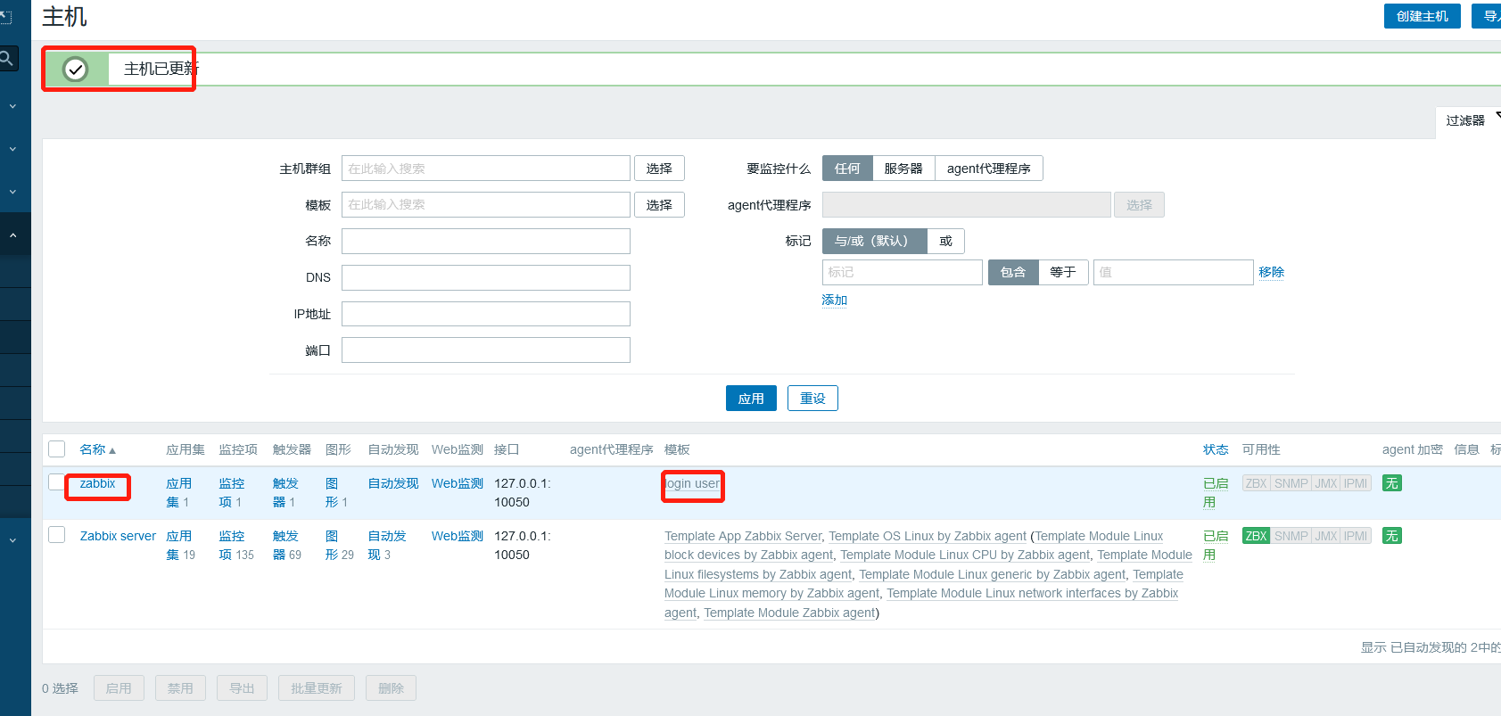The width and height of the screenshot is (1501, 716).
Task: Open 应用集 19 for Zabbix server
Action: point(180,545)
